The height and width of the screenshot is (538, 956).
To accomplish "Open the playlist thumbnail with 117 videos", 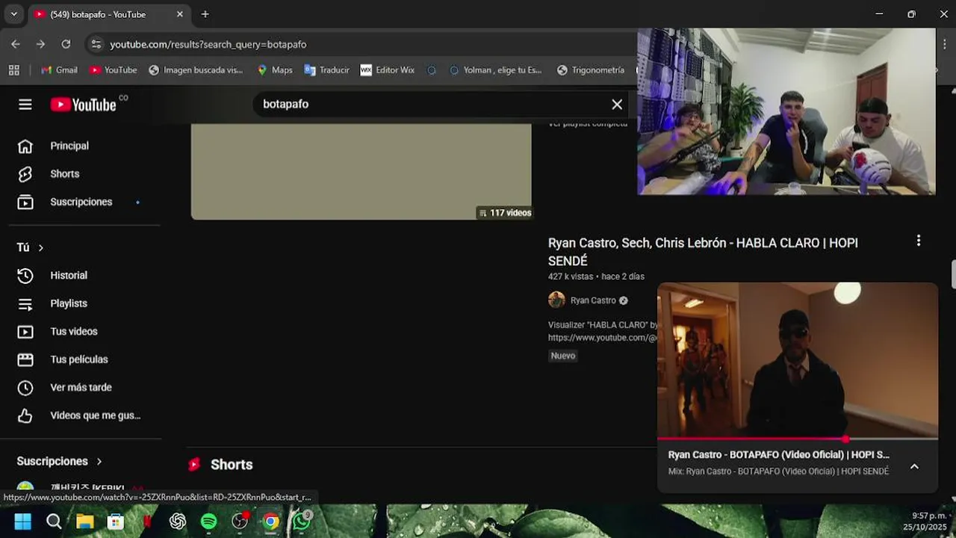I will coord(361,172).
